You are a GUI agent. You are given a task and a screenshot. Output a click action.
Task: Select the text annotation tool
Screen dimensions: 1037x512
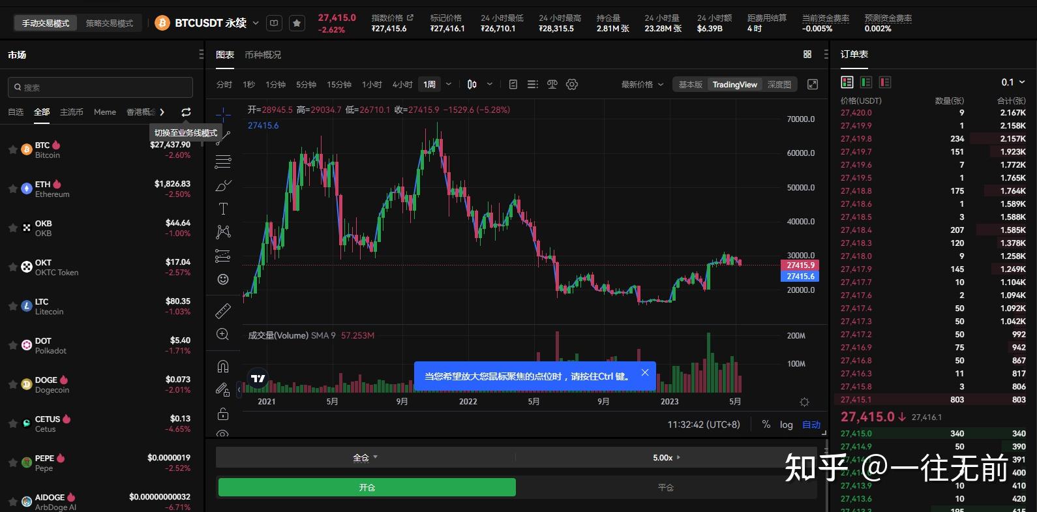[223, 209]
